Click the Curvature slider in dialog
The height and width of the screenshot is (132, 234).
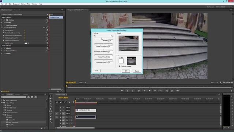tap(103, 38)
